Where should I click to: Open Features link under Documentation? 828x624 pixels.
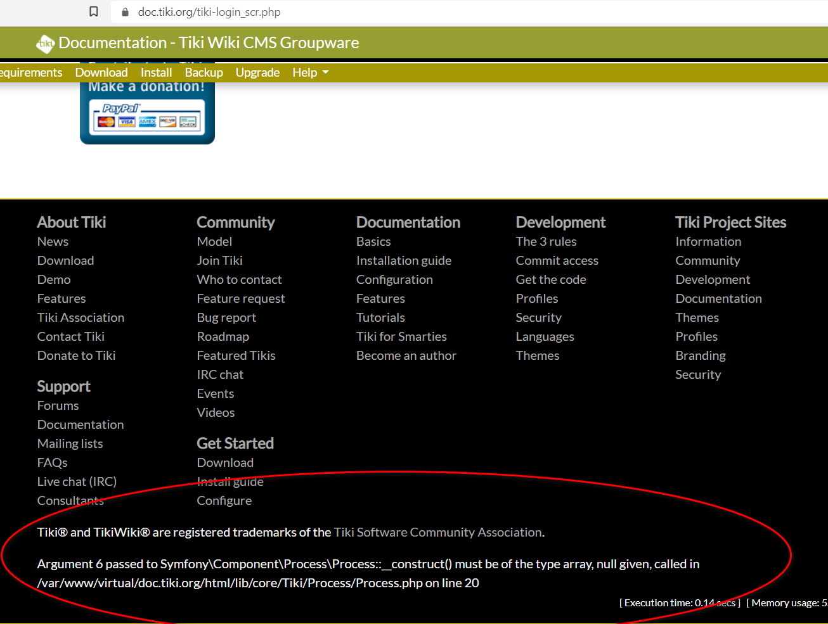coord(380,298)
